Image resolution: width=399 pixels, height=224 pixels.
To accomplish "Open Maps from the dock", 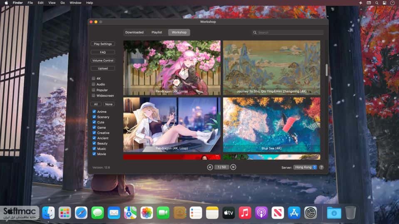I will click(130, 212).
